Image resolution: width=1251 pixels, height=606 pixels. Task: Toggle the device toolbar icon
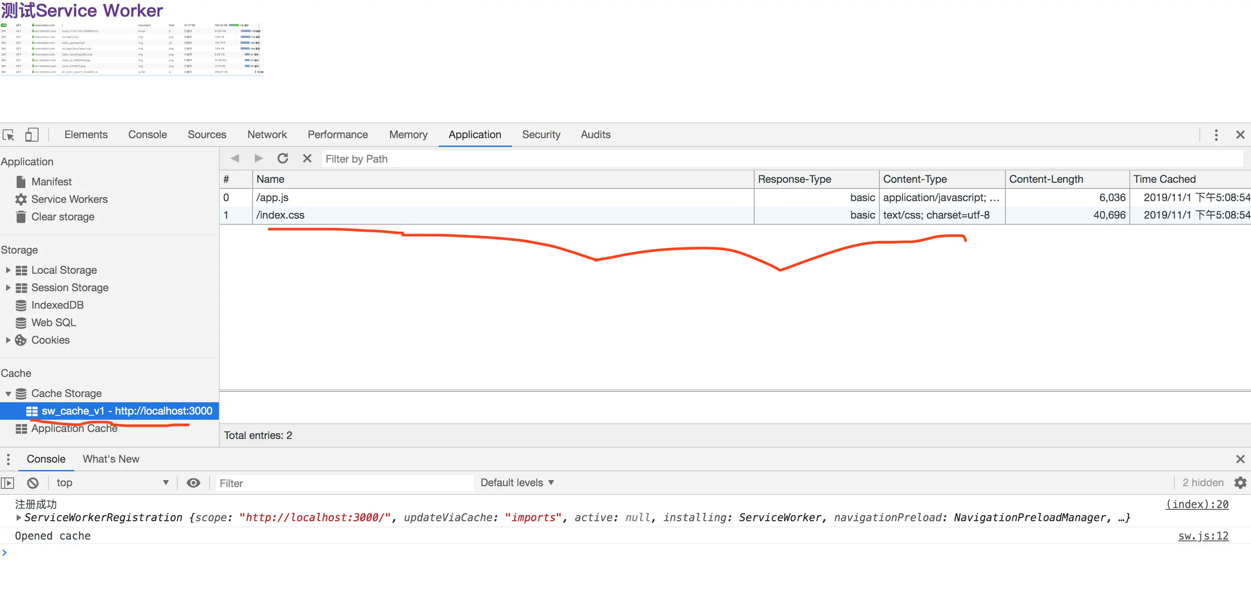pyautogui.click(x=32, y=135)
